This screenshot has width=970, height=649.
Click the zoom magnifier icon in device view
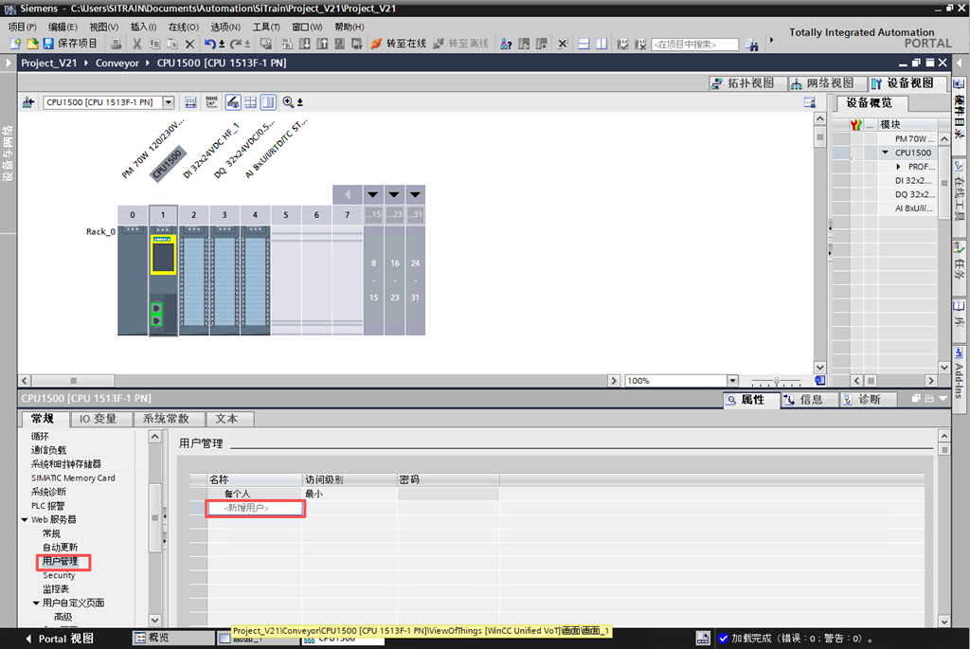(288, 102)
